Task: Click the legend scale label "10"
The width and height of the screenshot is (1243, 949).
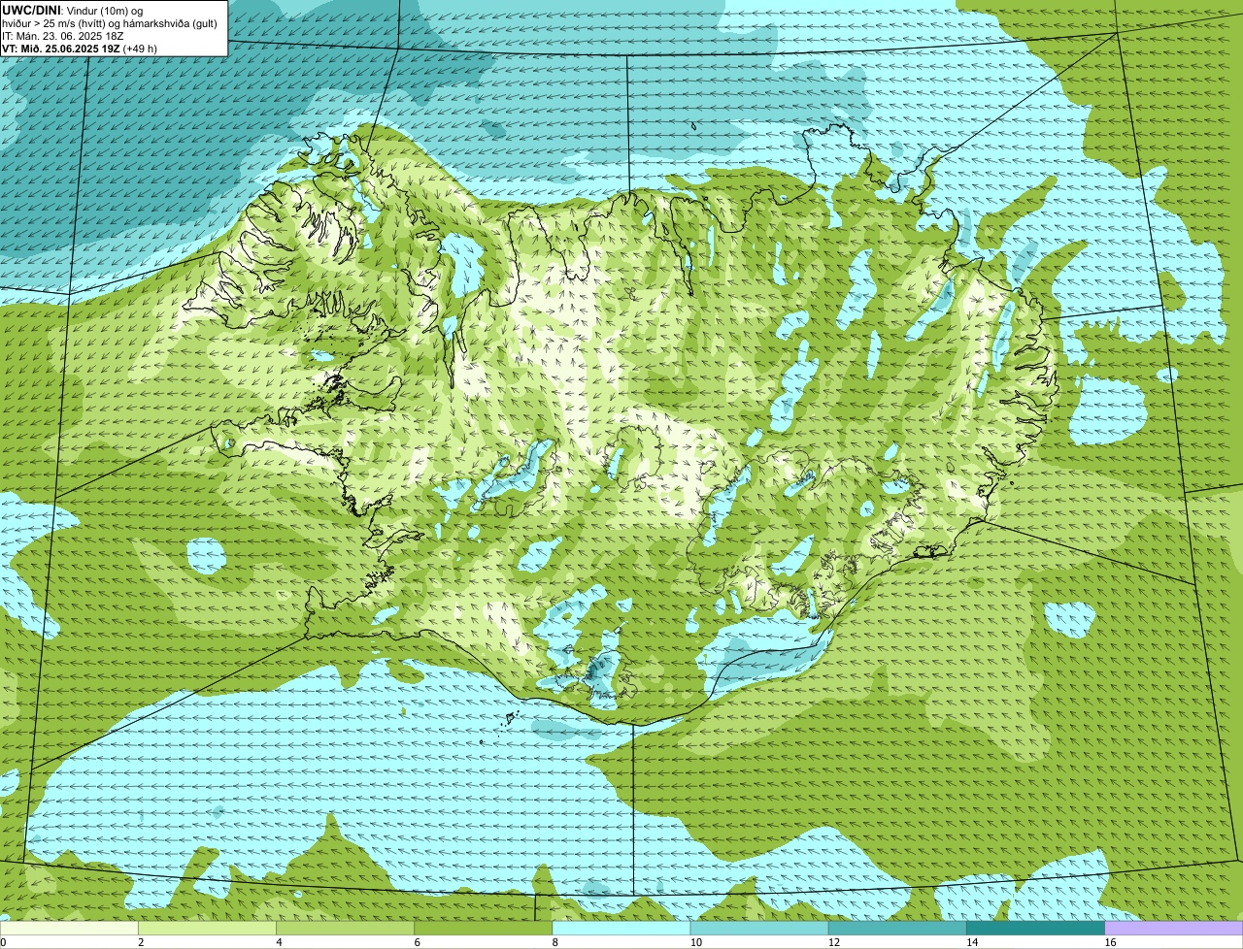Action: point(695,942)
